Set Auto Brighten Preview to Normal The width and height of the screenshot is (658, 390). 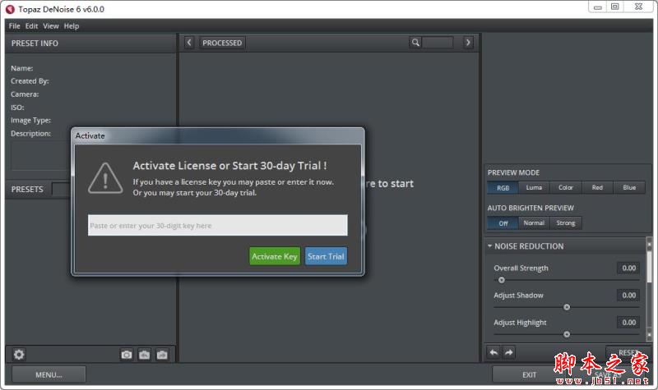pos(534,223)
